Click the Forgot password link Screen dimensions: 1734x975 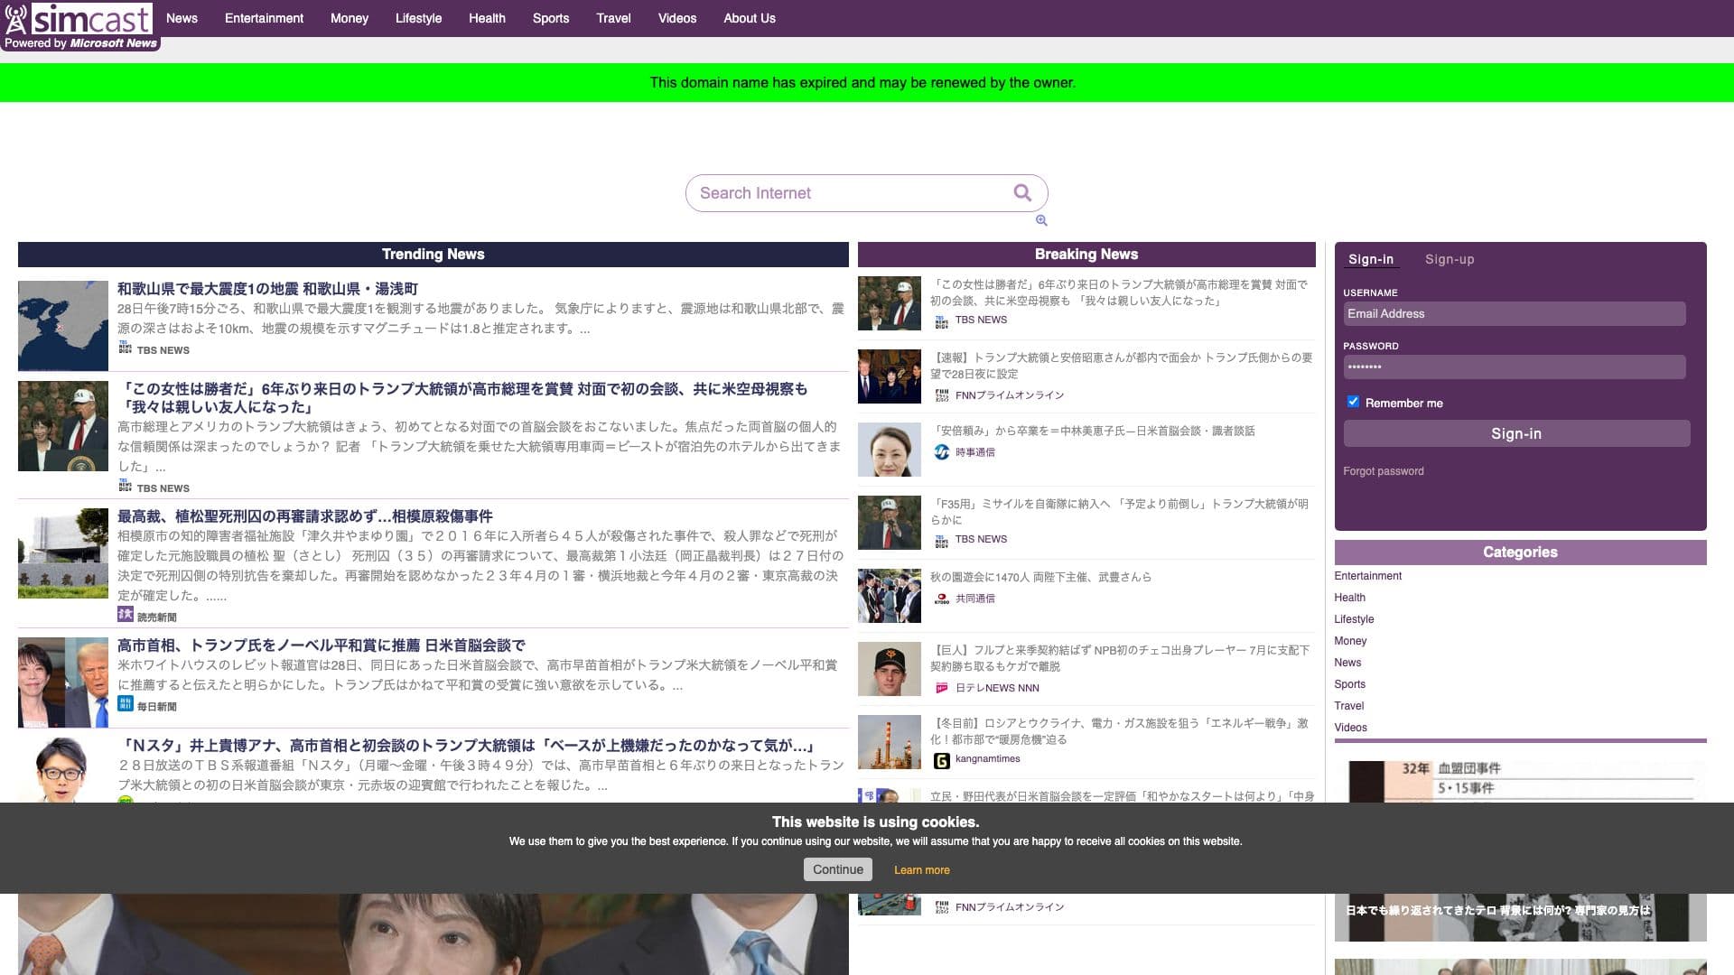point(1383,471)
